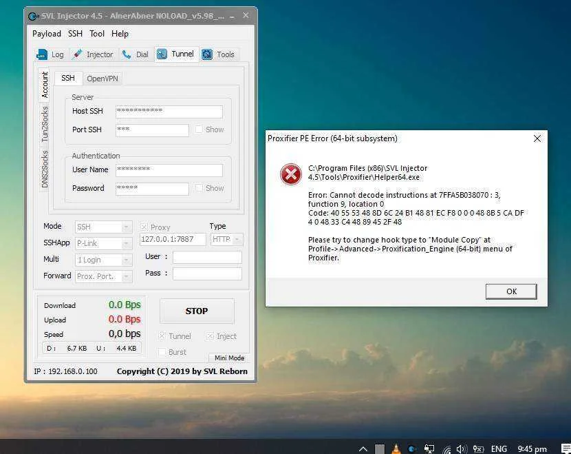
Task: Click the Speed 0,0 bps value
Action: click(125, 333)
